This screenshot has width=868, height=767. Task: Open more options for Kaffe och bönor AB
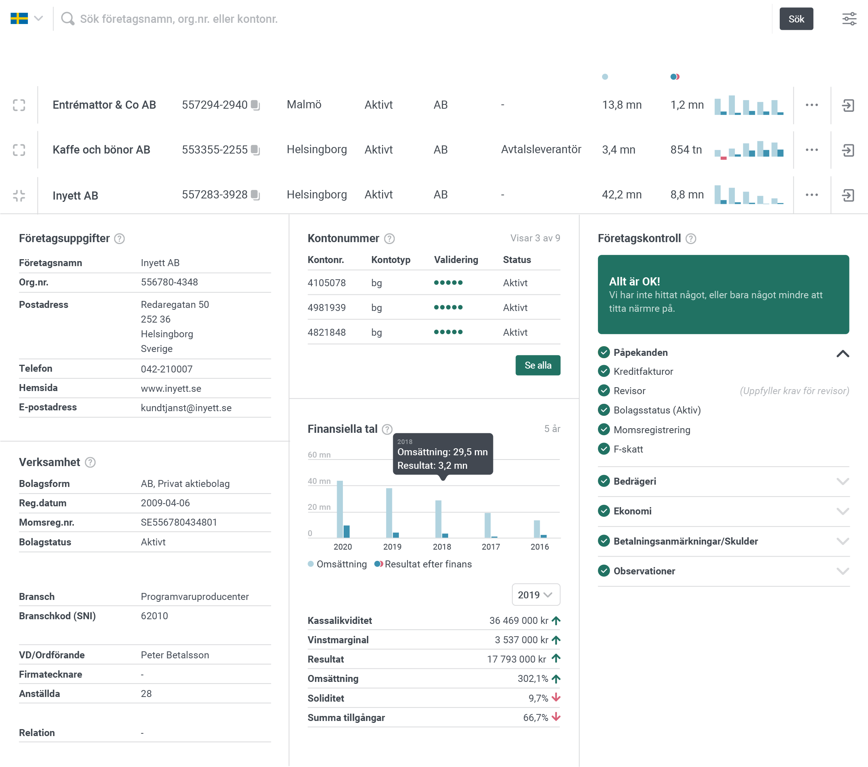tap(812, 150)
